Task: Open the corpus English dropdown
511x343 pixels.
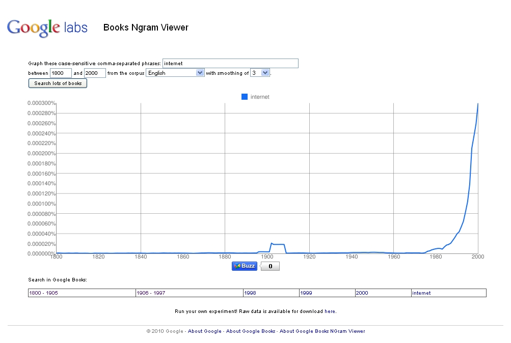Action: pyautogui.click(x=175, y=73)
